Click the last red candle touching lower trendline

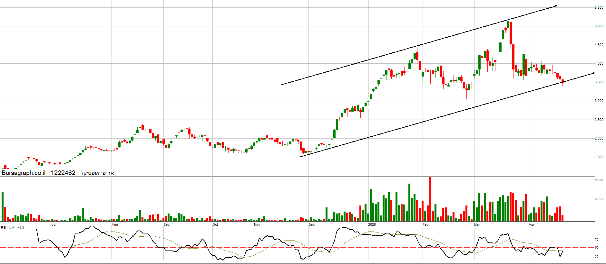point(563,81)
